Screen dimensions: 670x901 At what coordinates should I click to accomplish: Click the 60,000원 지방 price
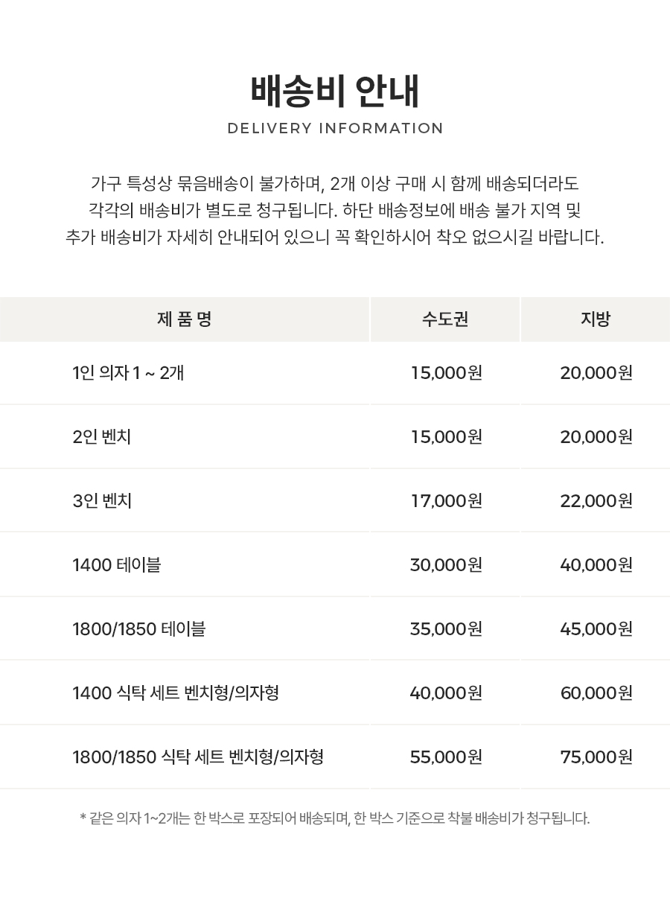[596, 693]
